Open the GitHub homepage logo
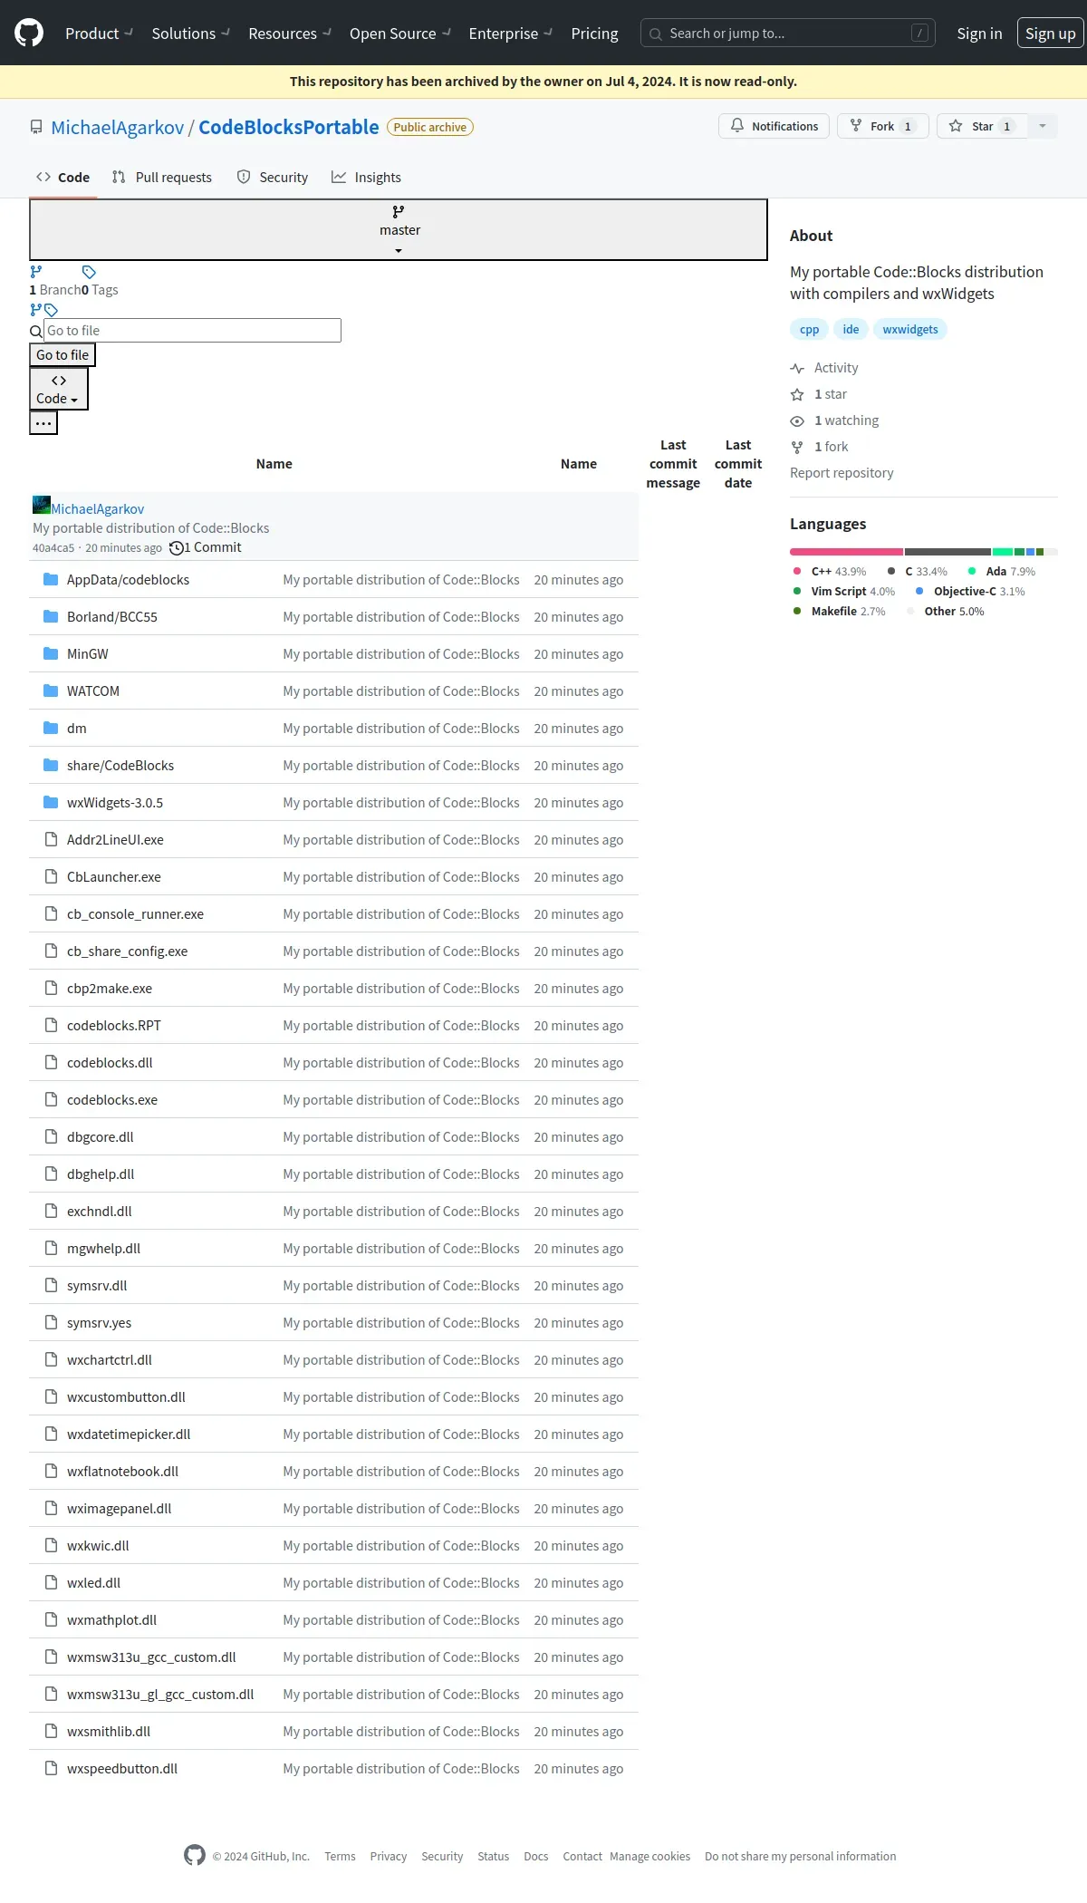Image resolution: width=1087 pixels, height=1903 pixels. pyautogui.click(x=29, y=34)
